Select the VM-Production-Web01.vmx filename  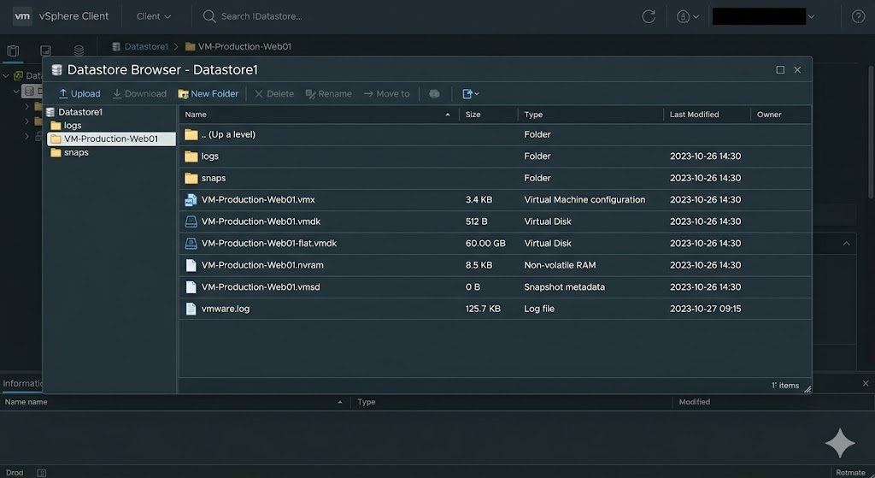pos(258,199)
